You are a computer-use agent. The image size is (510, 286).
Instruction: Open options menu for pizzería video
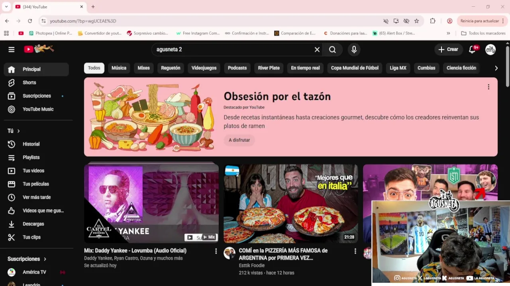355,251
